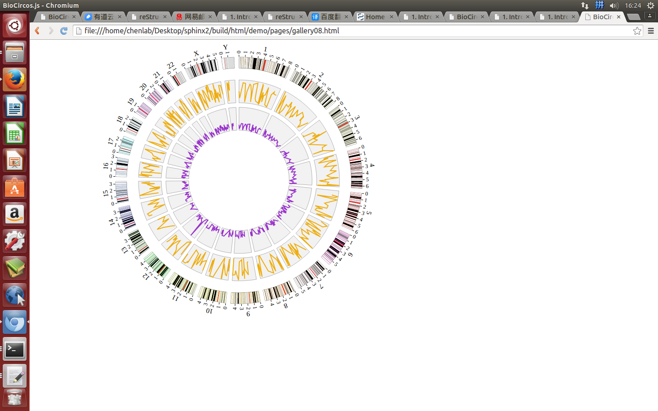Click chromosome label 15 on the ideogram
658x411 pixels.
coord(106,194)
